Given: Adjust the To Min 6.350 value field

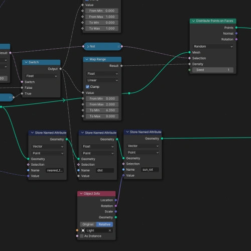Looking at the screenshot, I should click(x=102, y=110).
